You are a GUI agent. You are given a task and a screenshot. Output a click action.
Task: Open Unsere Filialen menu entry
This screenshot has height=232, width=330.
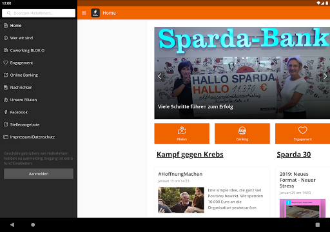[39, 100]
